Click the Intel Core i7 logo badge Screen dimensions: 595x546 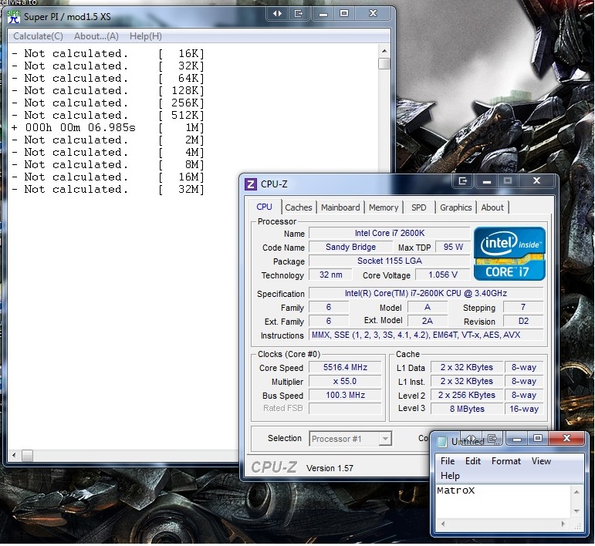click(x=509, y=253)
